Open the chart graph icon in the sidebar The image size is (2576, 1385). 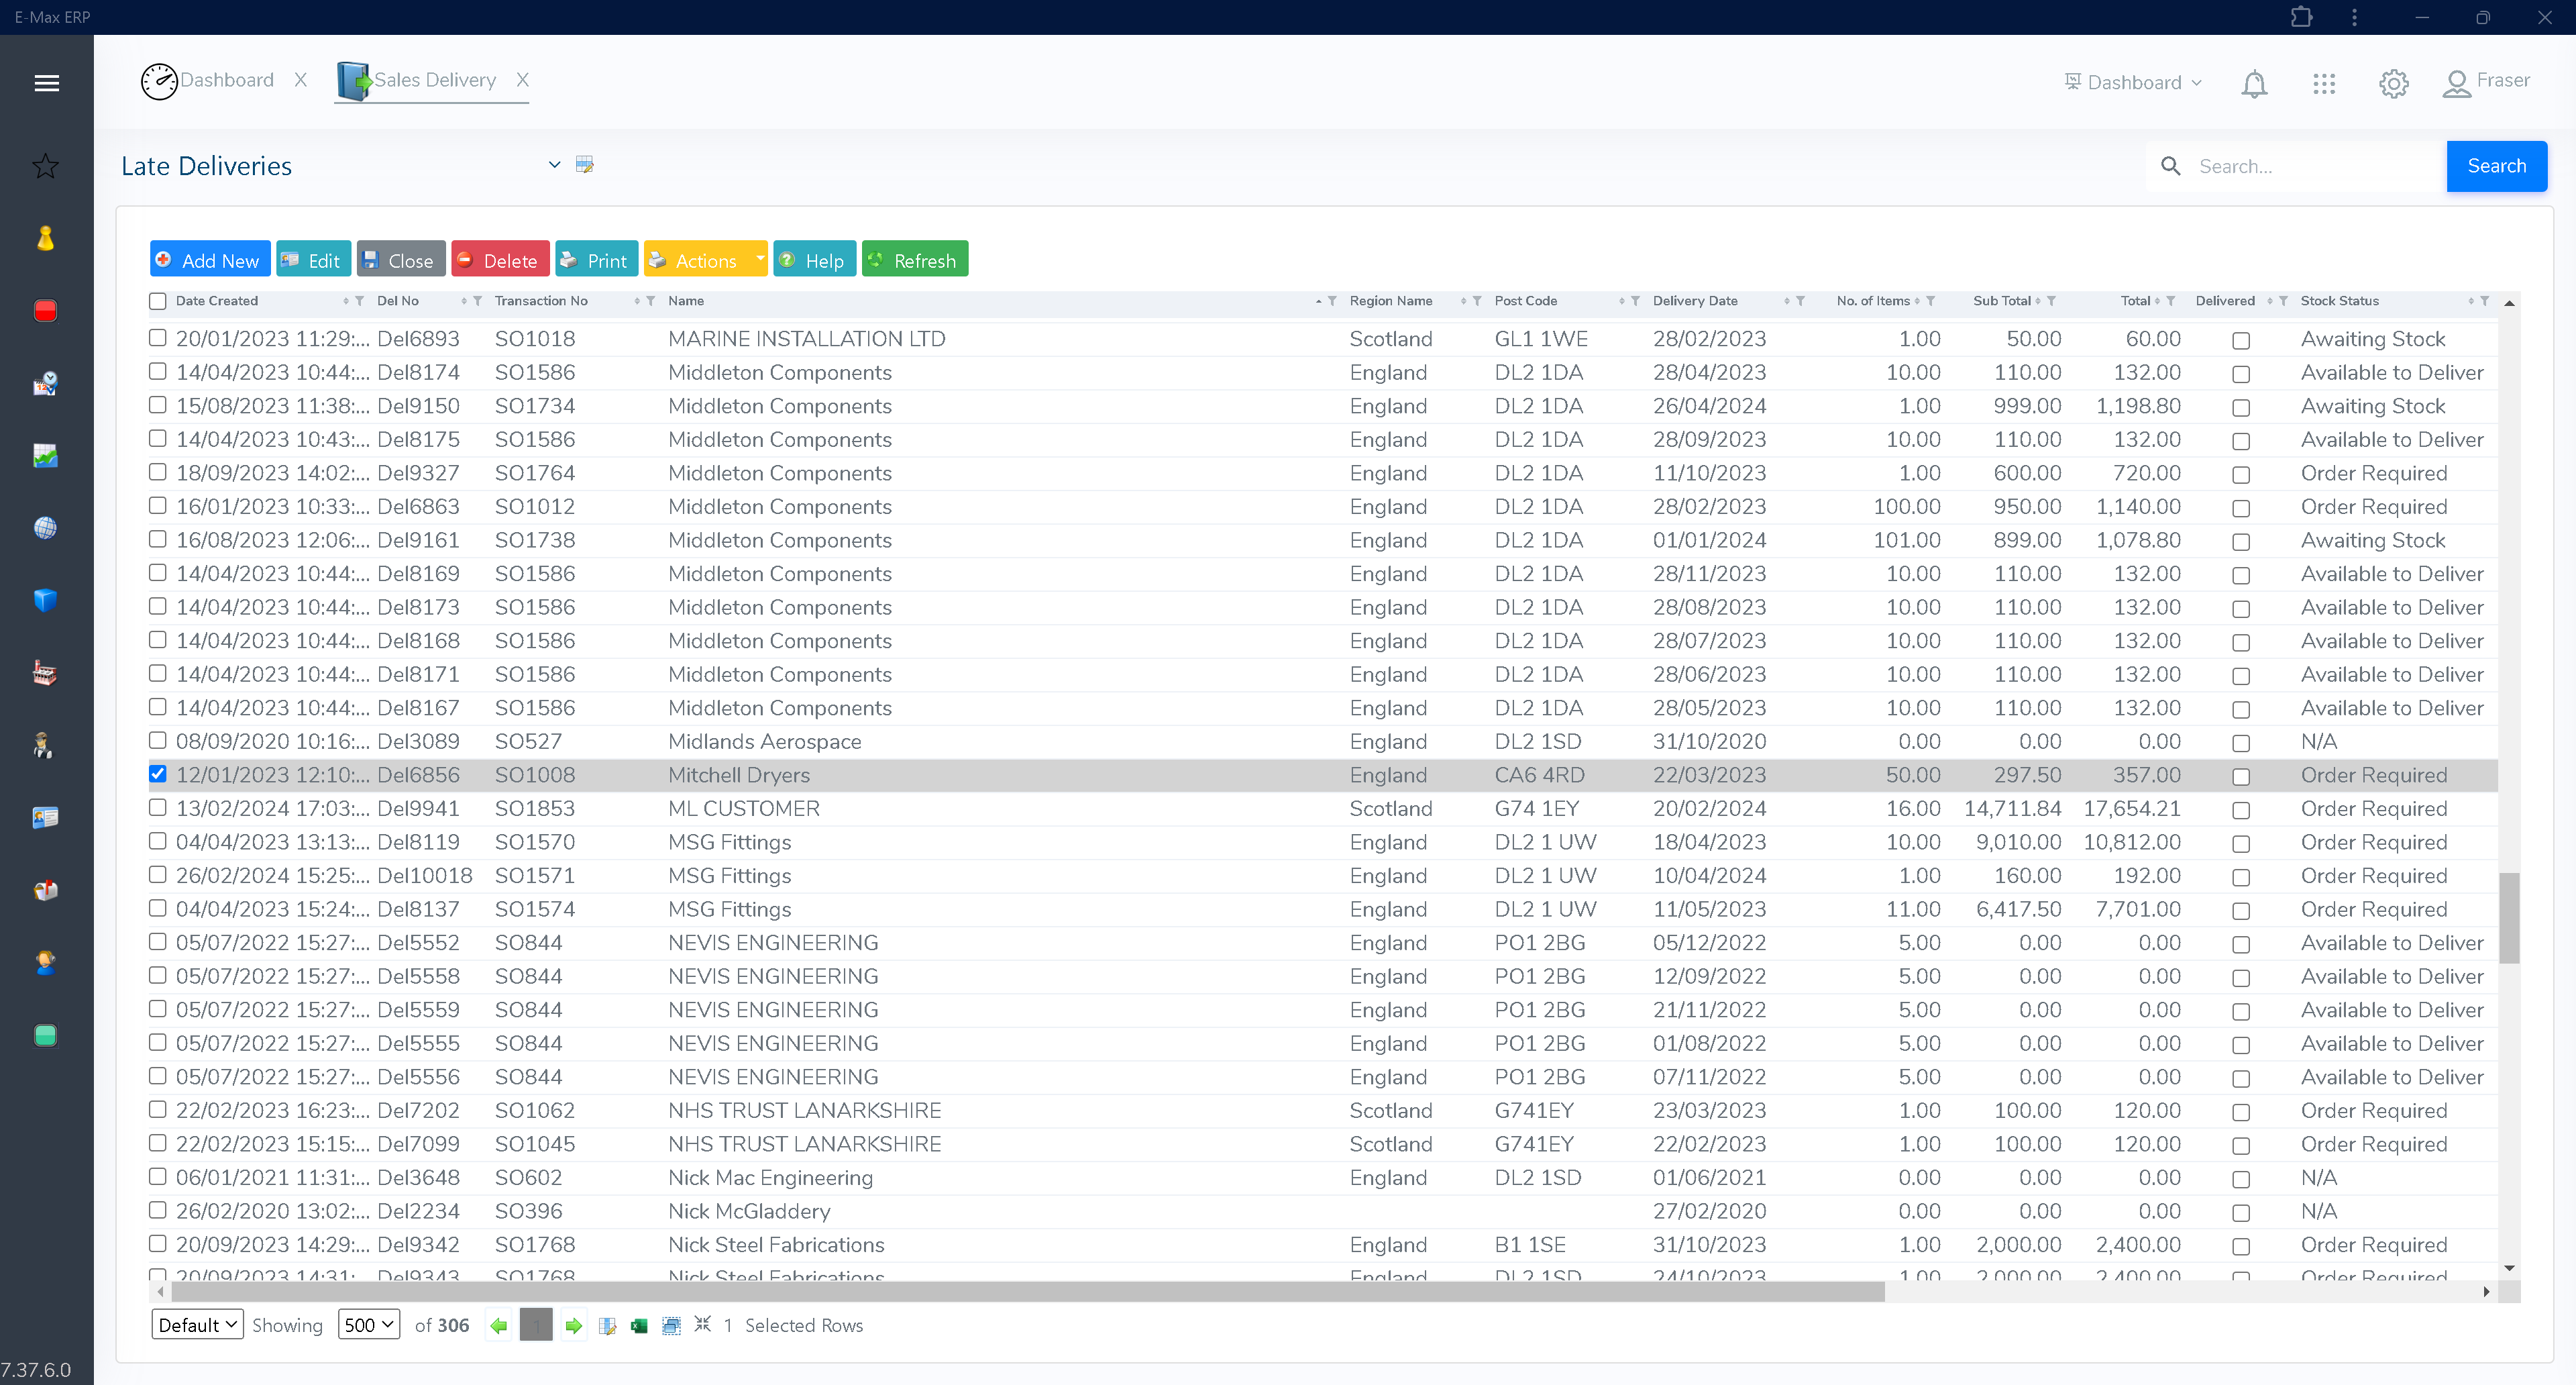point(46,455)
